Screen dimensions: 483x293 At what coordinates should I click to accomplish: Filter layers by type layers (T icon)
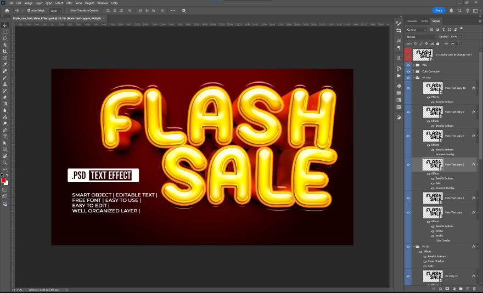[443, 30]
